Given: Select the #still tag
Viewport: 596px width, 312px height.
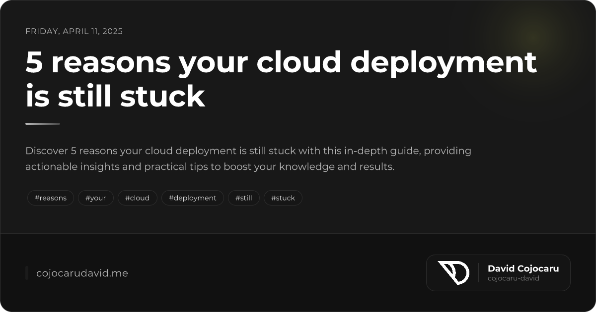Looking at the screenshot, I should tap(244, 198).
